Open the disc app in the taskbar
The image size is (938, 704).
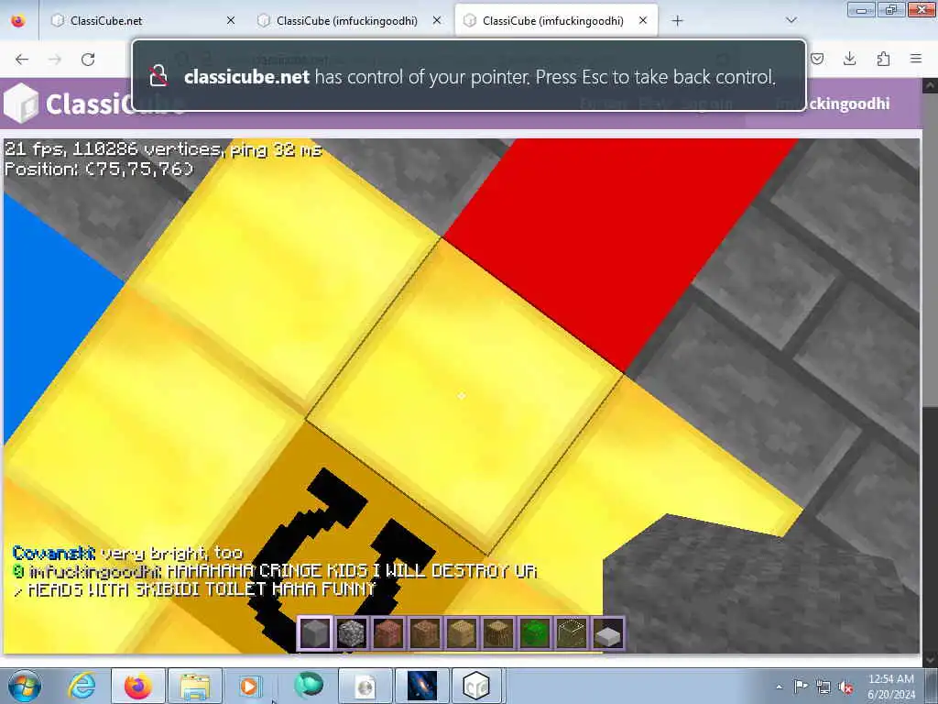pos(365,686)
